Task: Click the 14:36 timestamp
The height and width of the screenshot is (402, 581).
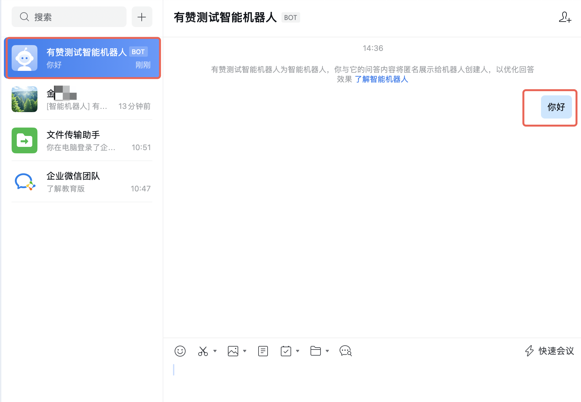Action: point(373,48)
